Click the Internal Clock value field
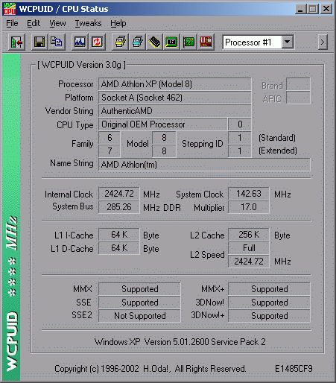The height and width of the screenshot is (383, 336). (119, 194)
